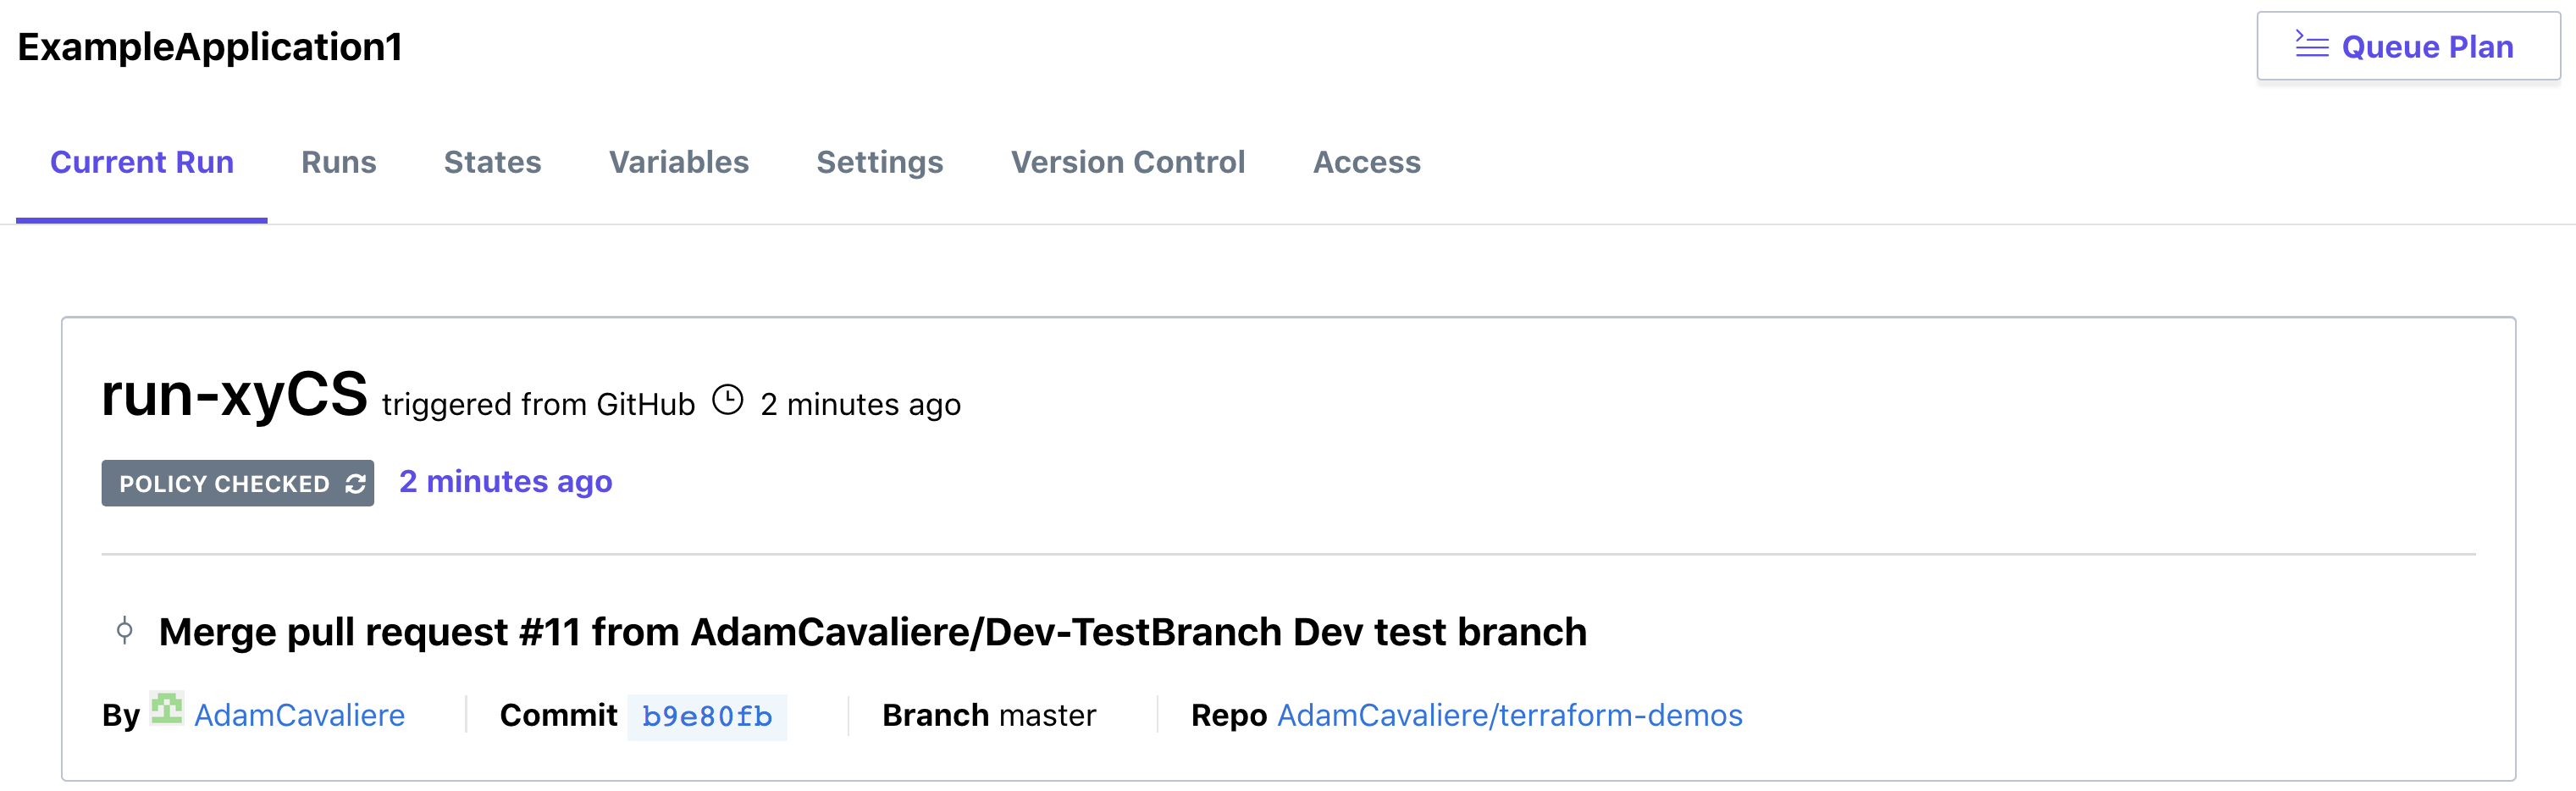Open the States tab
The width and height of the screenshot is (2576, 791).
coord(492,162)
